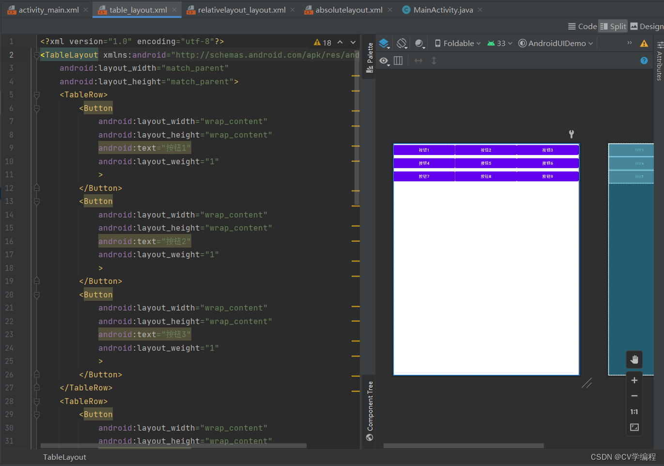Open the Select Design Surface layers icon
Image resolution: width=664 pixels, height=466 pixels.
[x=384, y=44]
